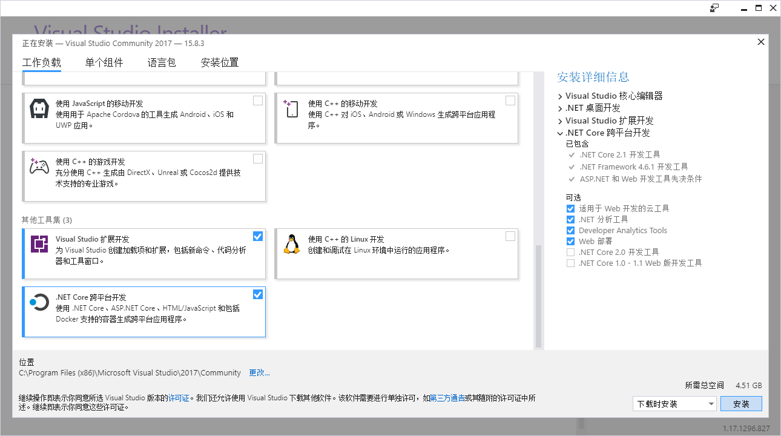
Task: Close the installation dialog with X
Action: point(761,42)
